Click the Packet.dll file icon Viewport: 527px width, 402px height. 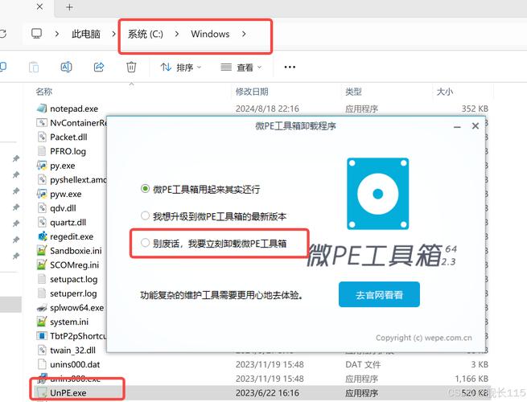coord(42,137)
